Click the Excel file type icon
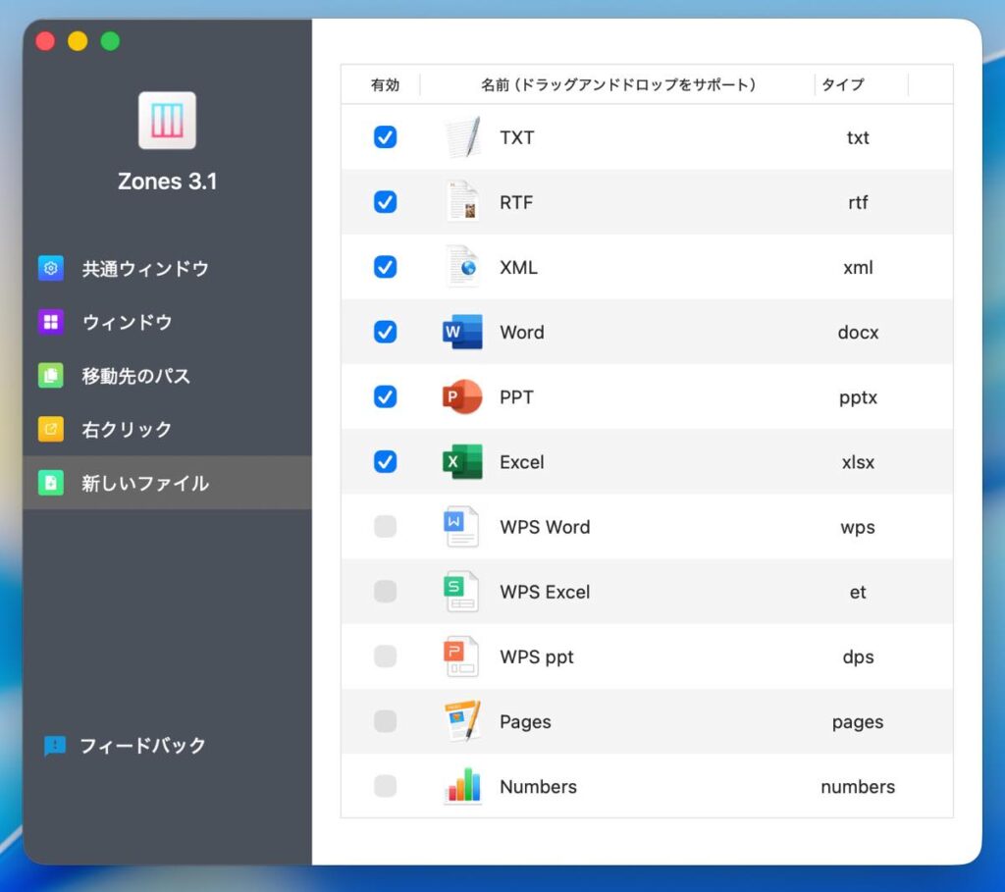 (x=462, y=462)
